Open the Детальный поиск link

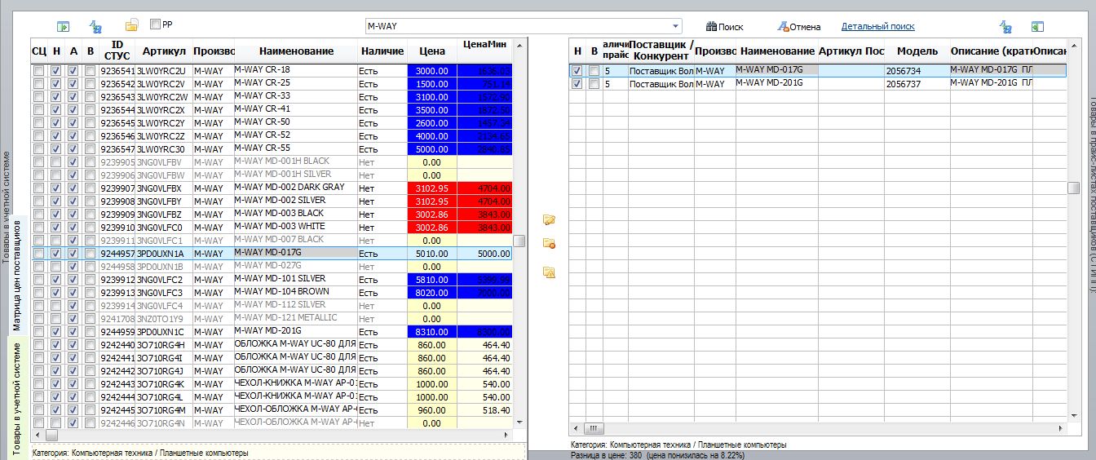point(877,27)
